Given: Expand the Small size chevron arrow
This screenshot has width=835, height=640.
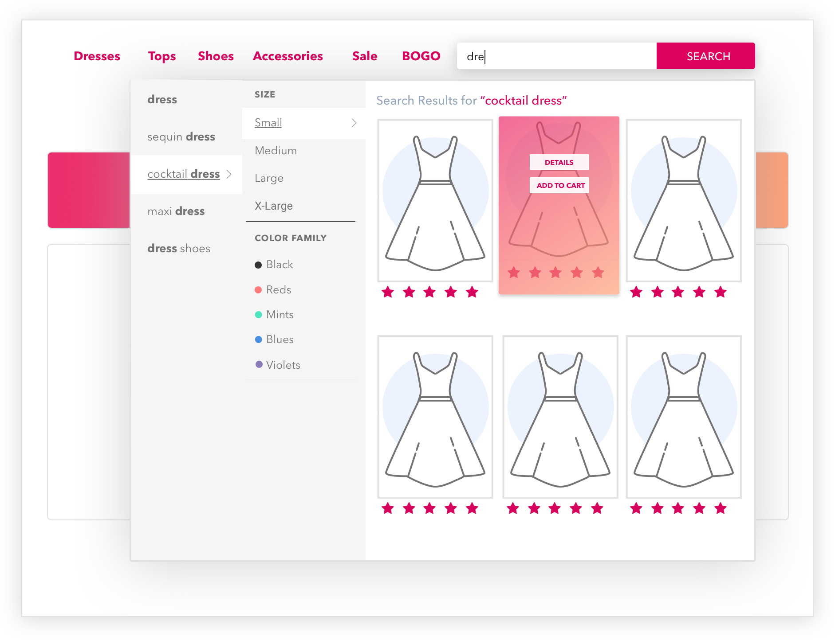Looking at the screenshot, I should click(354, 123).
